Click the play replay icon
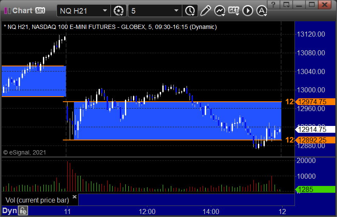Screen dimensions: 337x217 [x=248, y=11]
